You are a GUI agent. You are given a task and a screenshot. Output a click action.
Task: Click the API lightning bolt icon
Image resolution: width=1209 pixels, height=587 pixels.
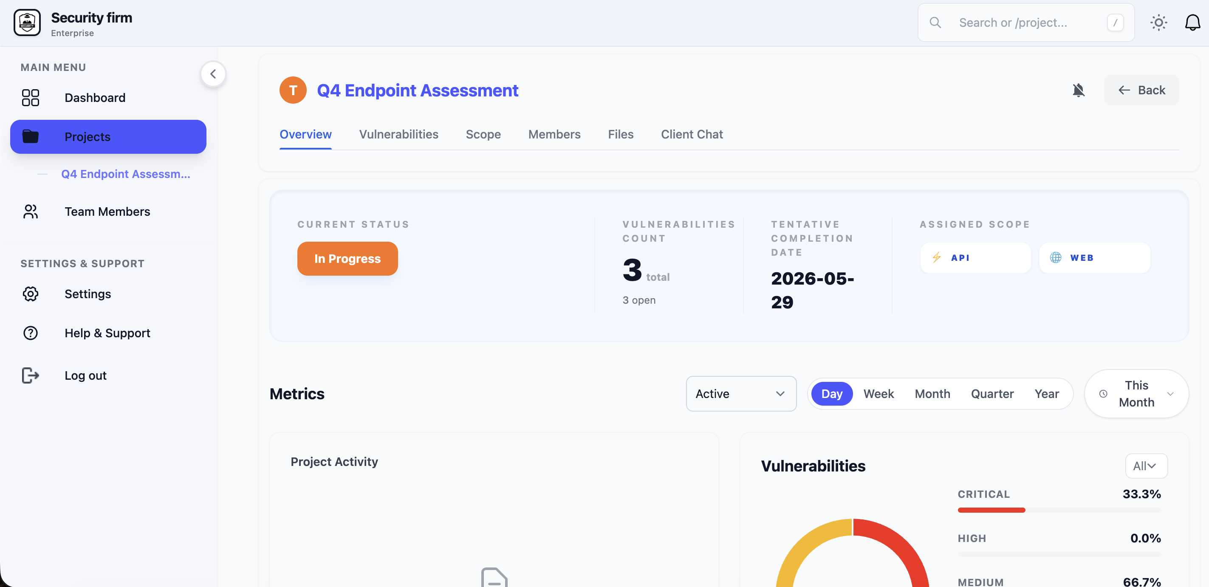(936, 257)
